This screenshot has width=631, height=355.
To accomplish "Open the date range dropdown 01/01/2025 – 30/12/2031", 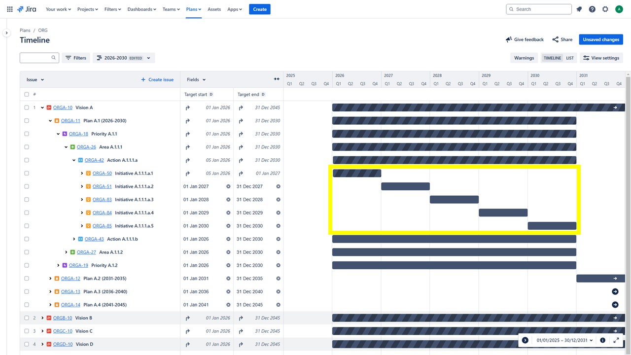I will pos(564,340).
